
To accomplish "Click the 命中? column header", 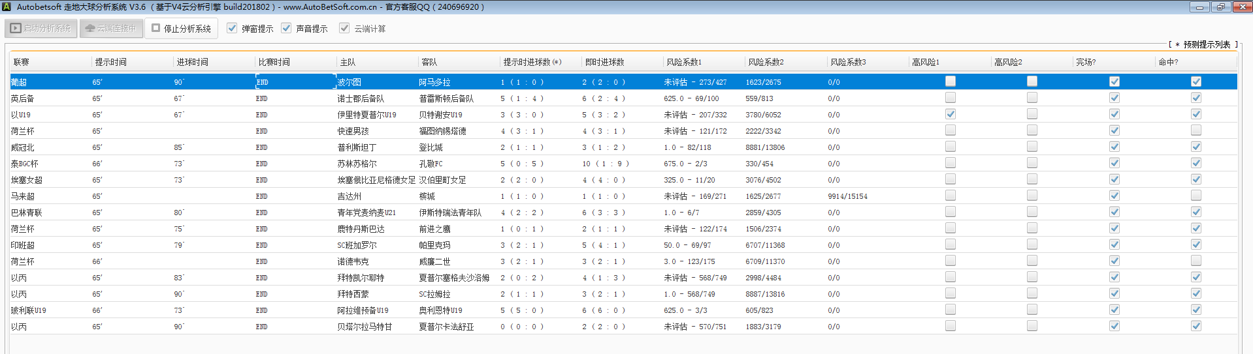I will (1168, 62).
